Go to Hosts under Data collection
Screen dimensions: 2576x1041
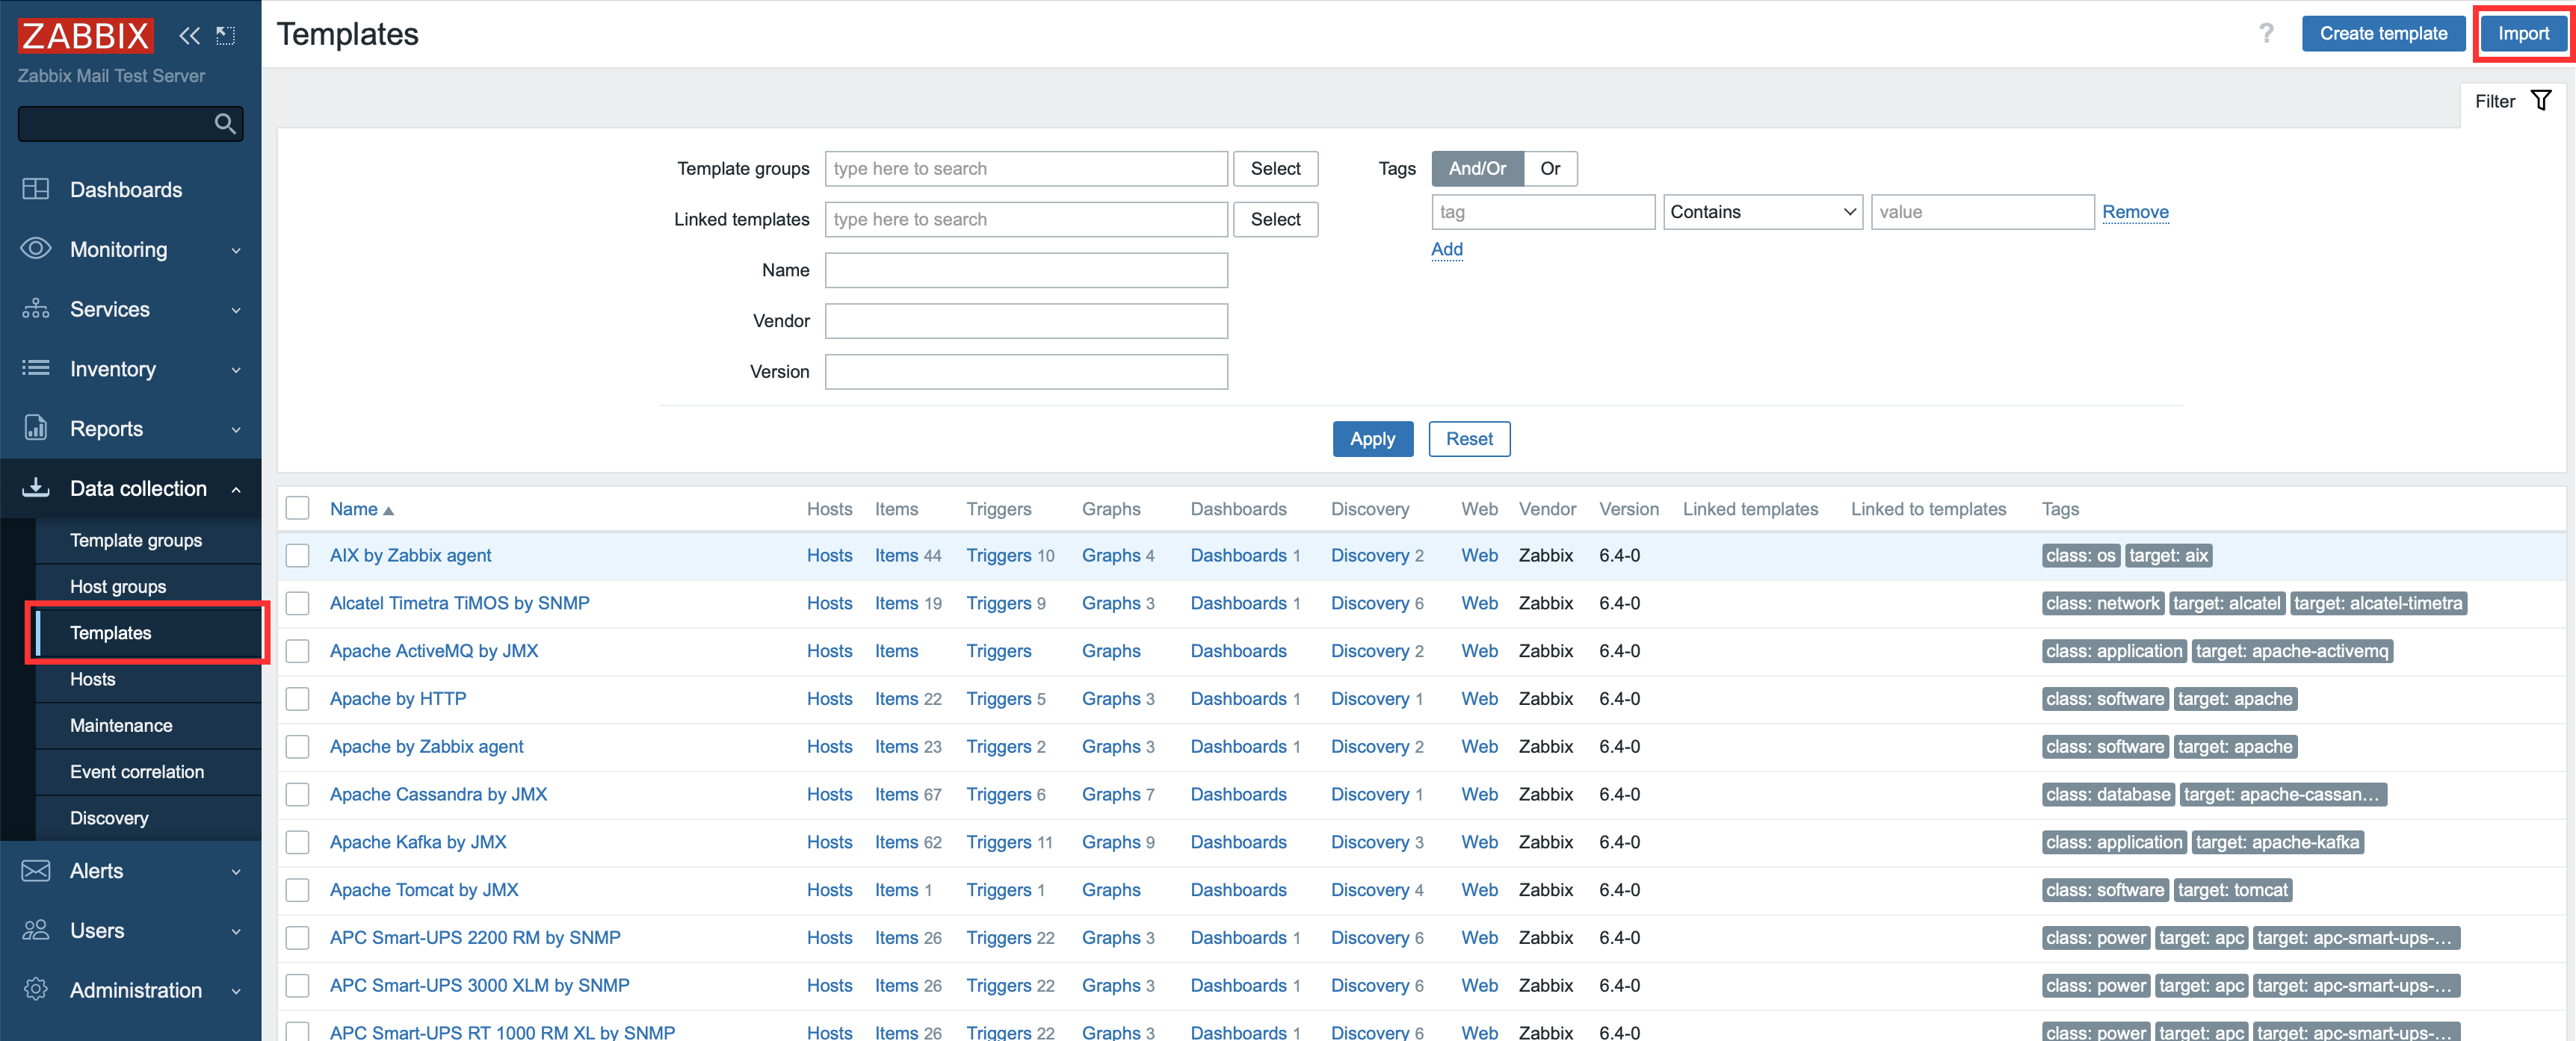[x=93, y=680]
